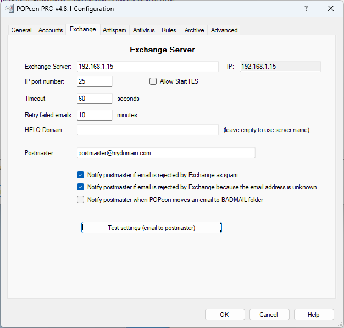Close the POPcon configuration window
The width and height of the screenshot is (344, 328).
click(x=331, y=9)
